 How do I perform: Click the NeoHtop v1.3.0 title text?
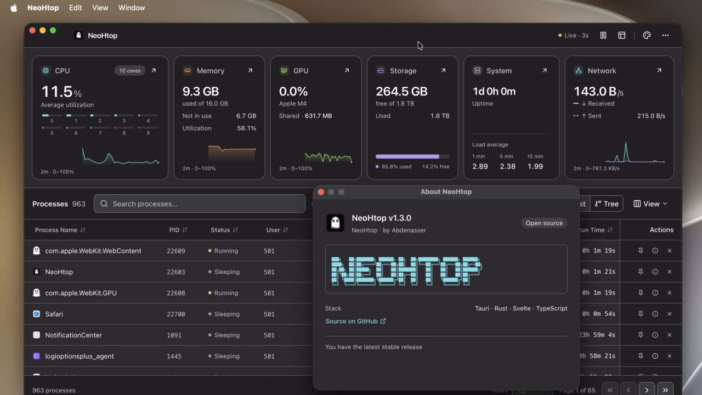(x=381, y=218)
